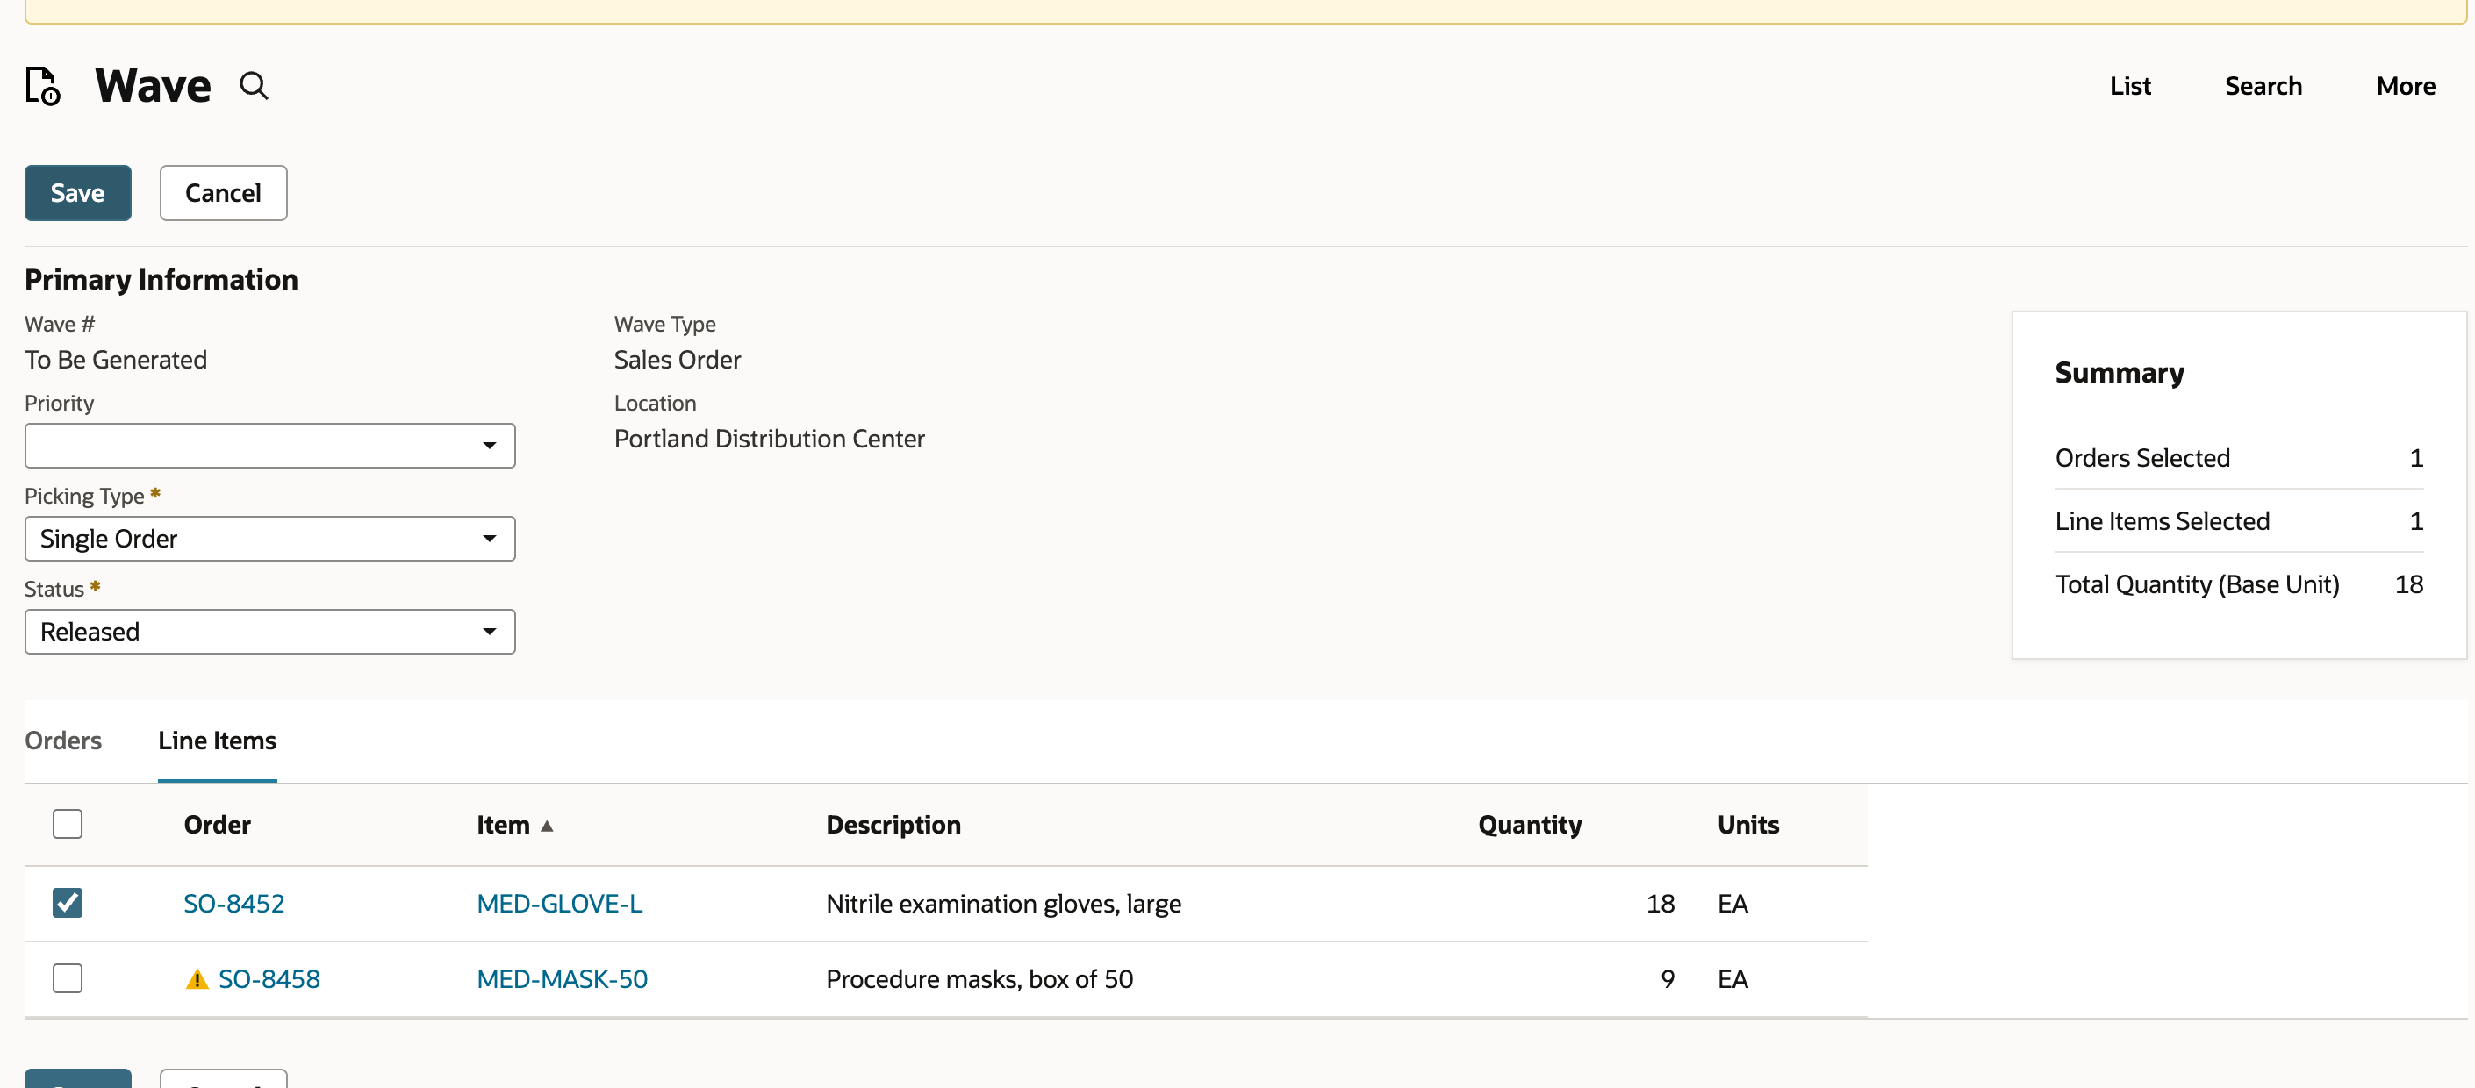This screenshot has width=2475, height=1088.
Task: Click quantity 18 in SO-8452 row
Action: 1661,903
